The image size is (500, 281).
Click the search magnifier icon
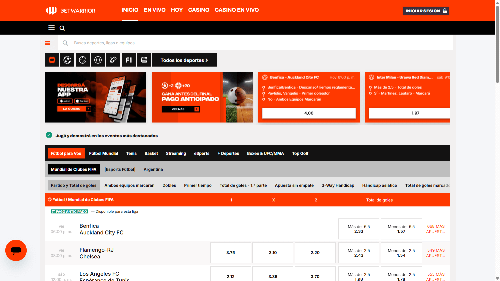point(62,28)
